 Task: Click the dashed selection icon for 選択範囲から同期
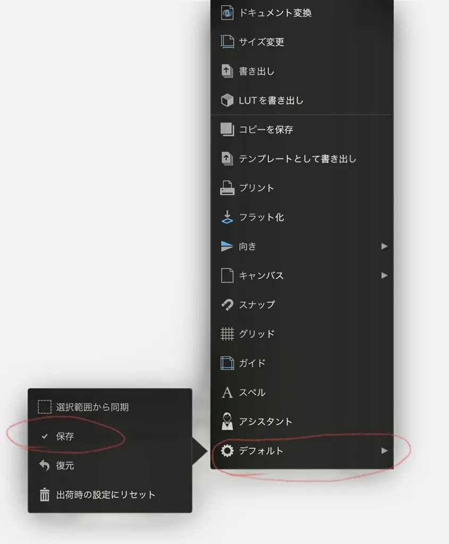pyautogui.click(x=45, y=407)
